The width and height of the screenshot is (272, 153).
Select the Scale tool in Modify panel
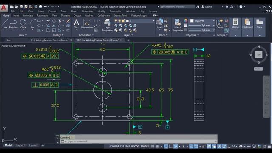(x=54, y=30)
